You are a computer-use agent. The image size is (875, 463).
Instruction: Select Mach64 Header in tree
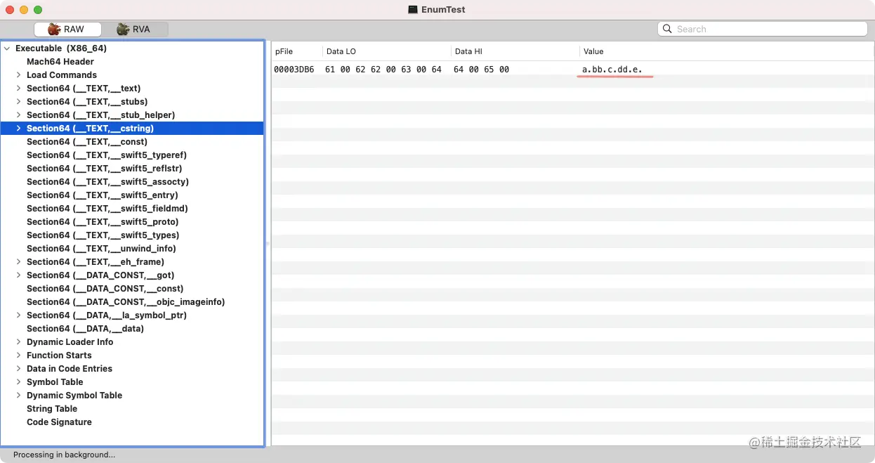coord(132,62)
